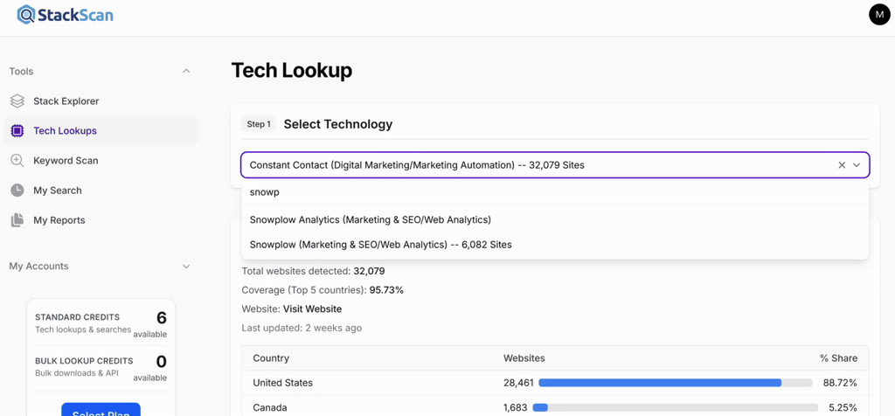Click the Country column header

point(271,357)
